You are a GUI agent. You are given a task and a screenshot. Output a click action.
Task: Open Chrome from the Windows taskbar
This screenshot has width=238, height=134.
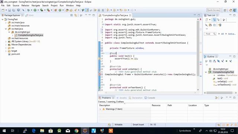pos(76,131)
